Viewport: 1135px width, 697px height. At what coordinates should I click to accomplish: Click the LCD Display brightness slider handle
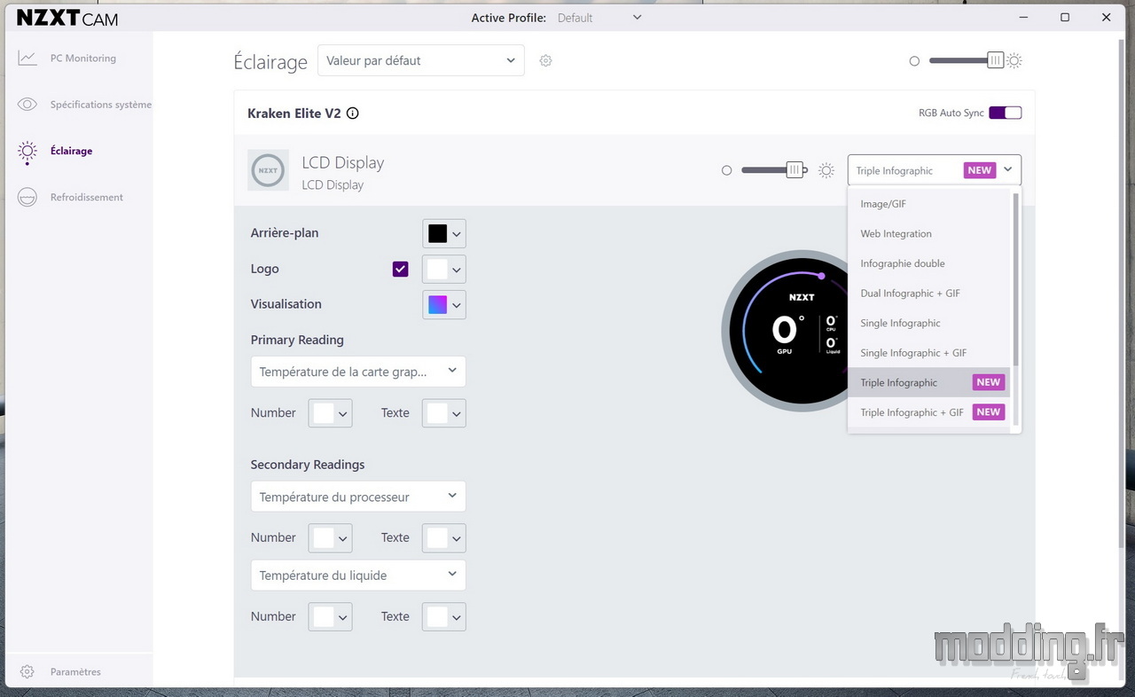794,170
